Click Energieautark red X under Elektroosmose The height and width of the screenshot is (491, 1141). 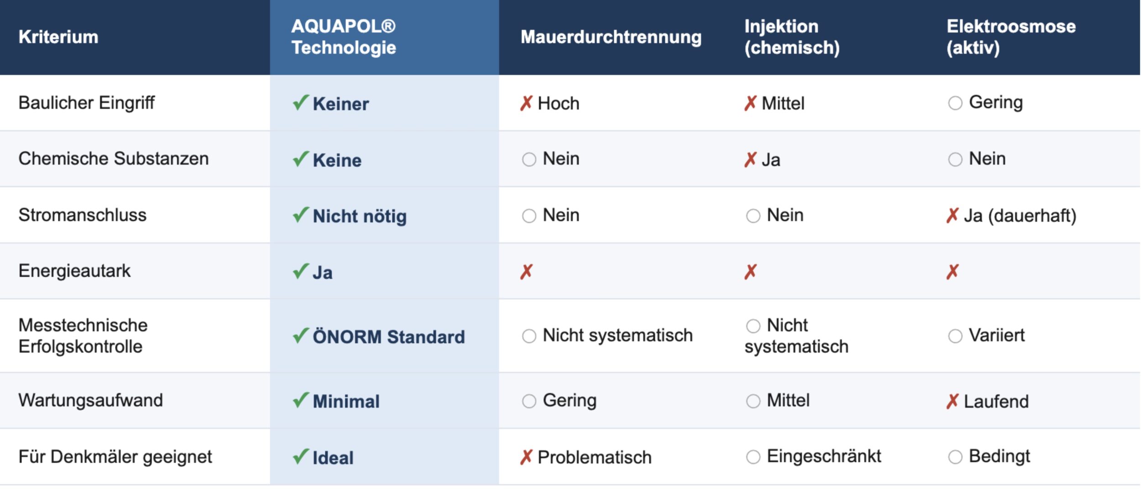coord(952,272)
